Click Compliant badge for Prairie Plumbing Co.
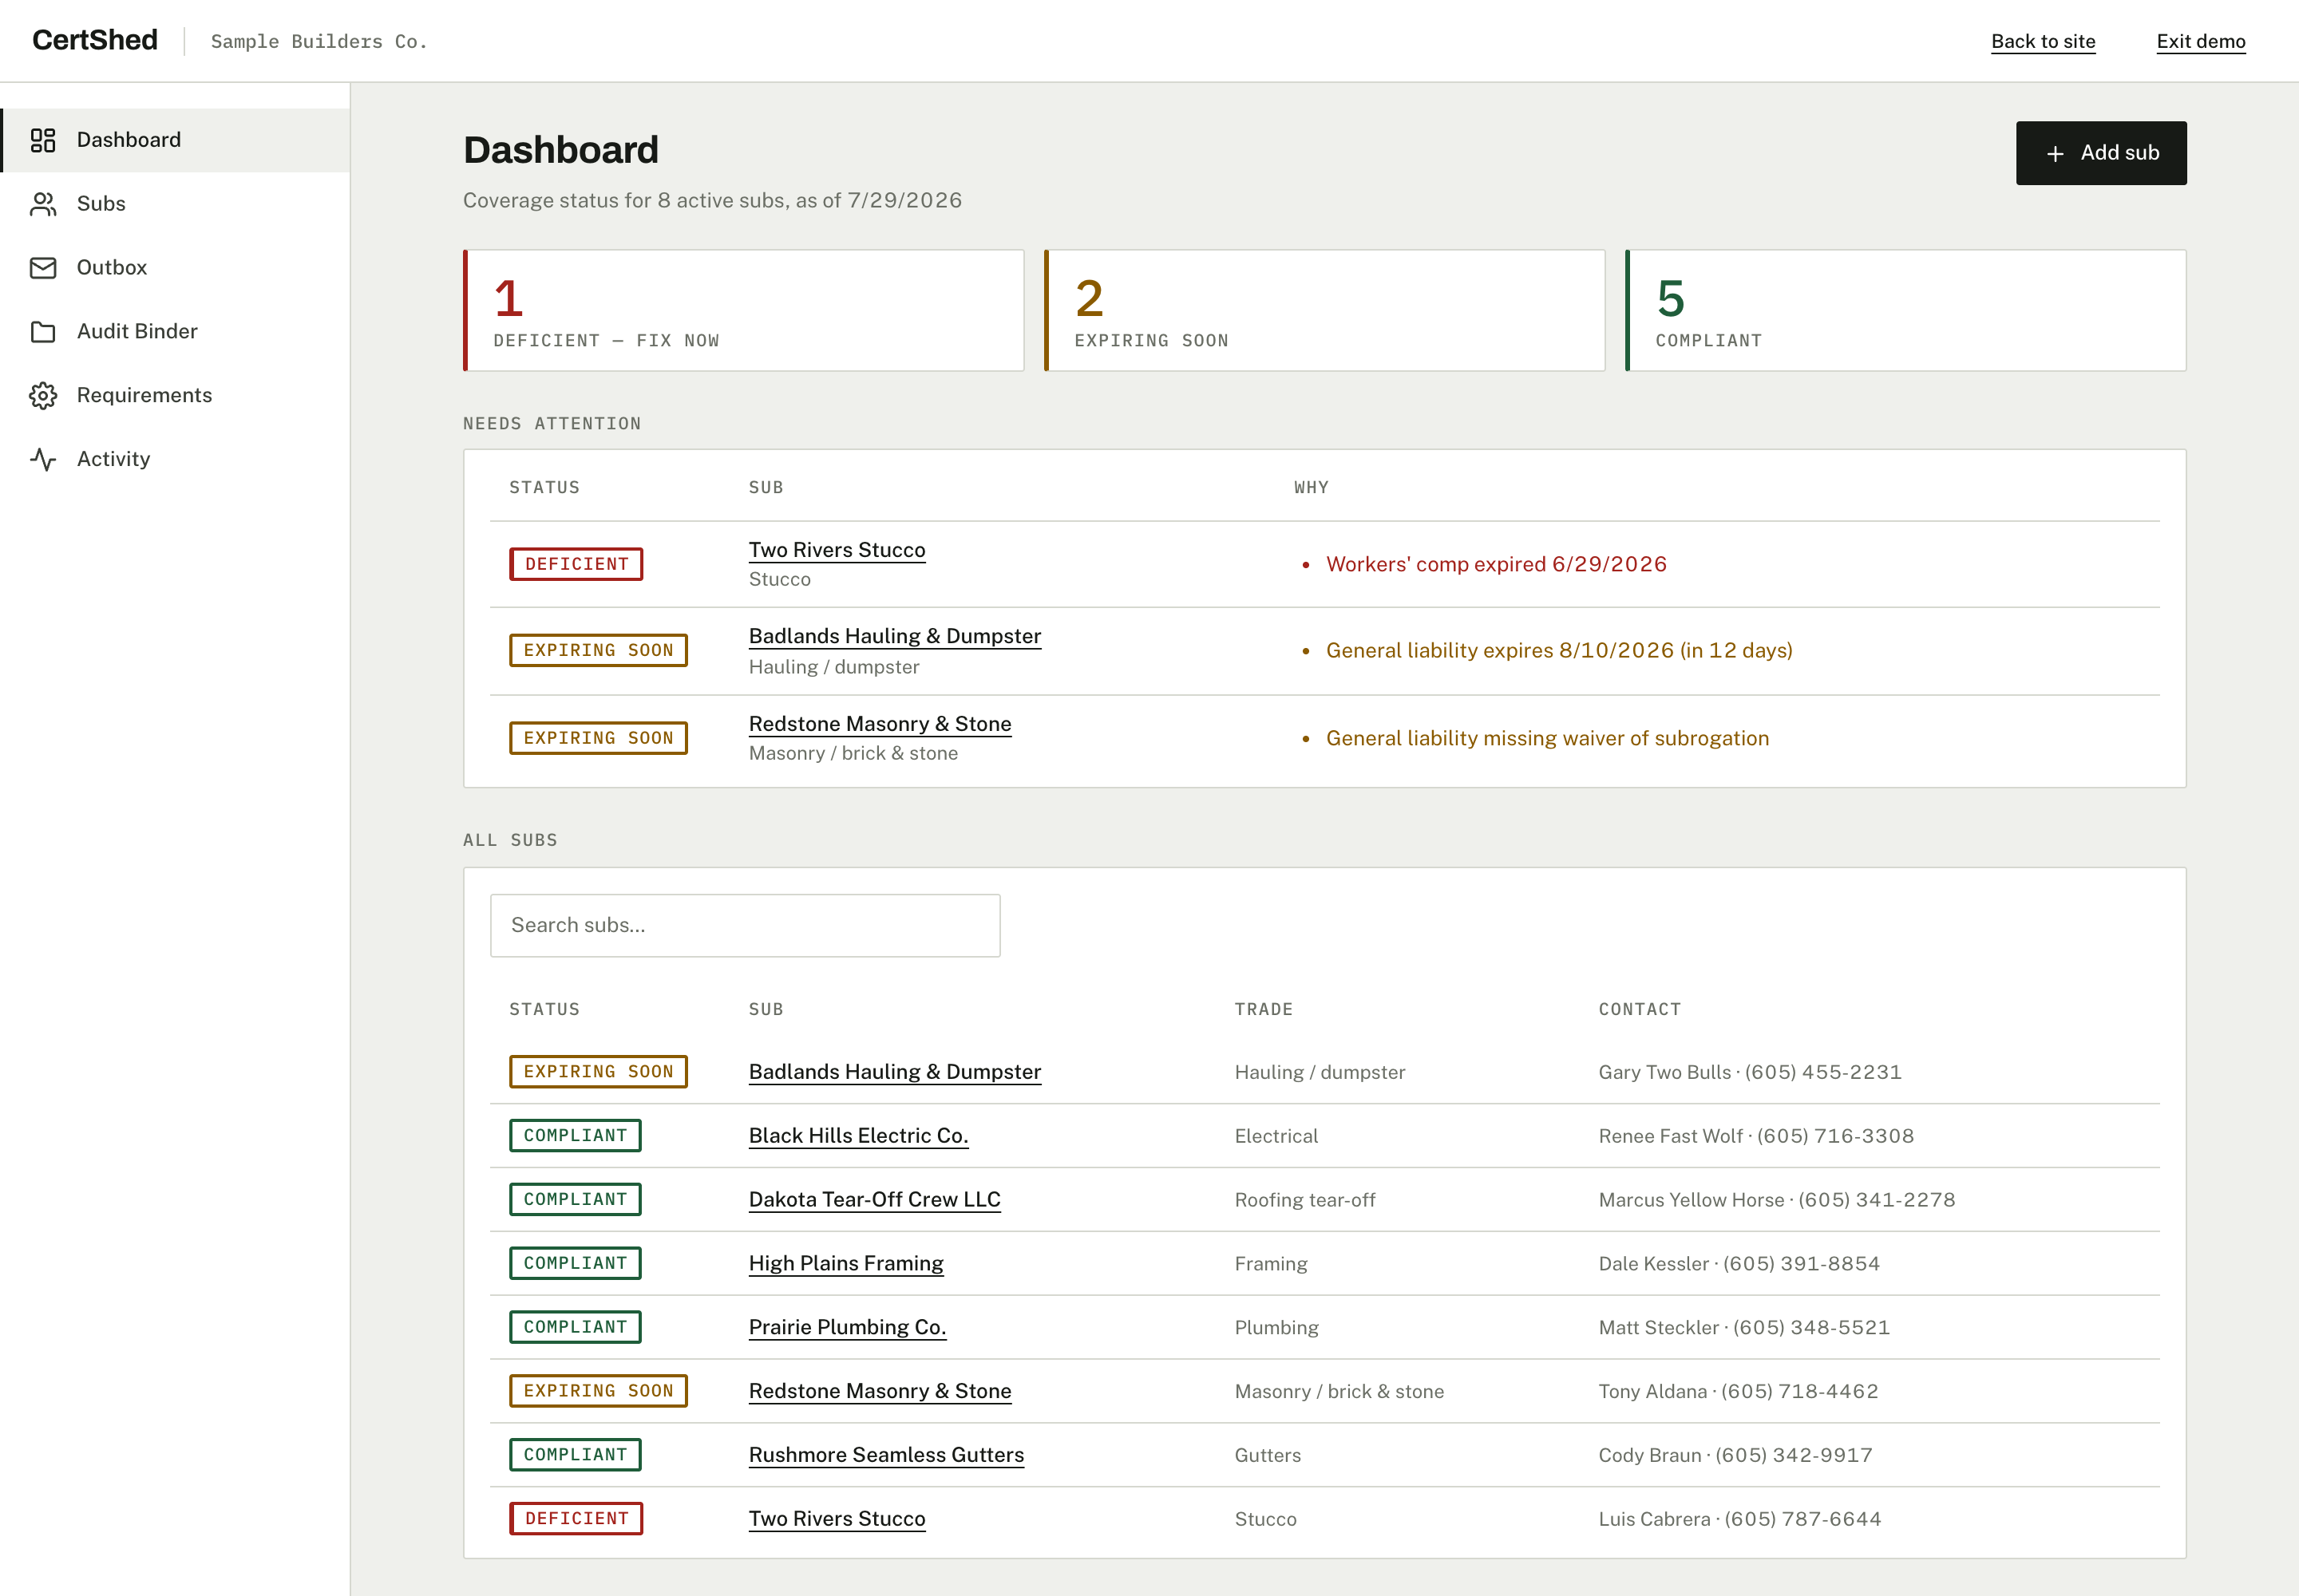 tap(576, 1327)
